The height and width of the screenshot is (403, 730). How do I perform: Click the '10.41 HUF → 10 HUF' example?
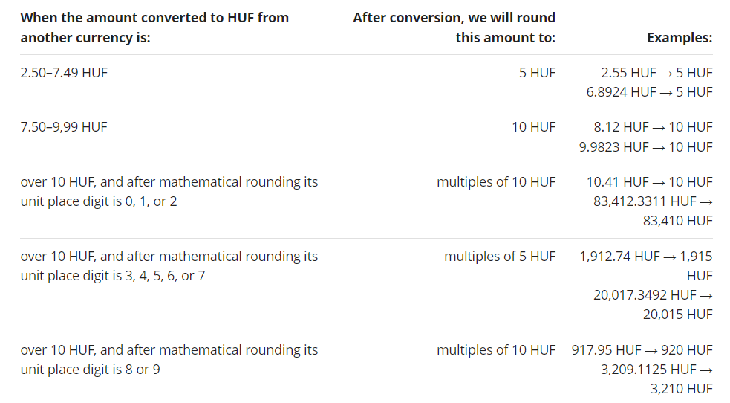(x=649, y=182)
